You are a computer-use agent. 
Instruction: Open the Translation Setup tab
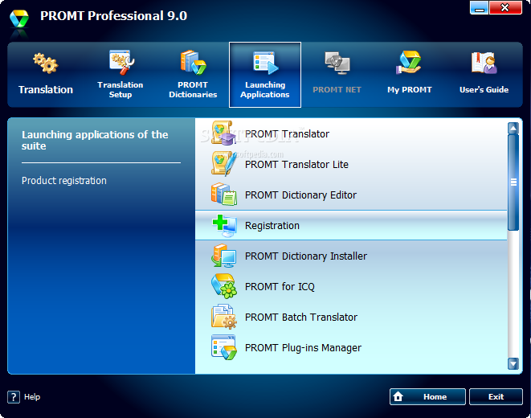[x=120, y=75]
